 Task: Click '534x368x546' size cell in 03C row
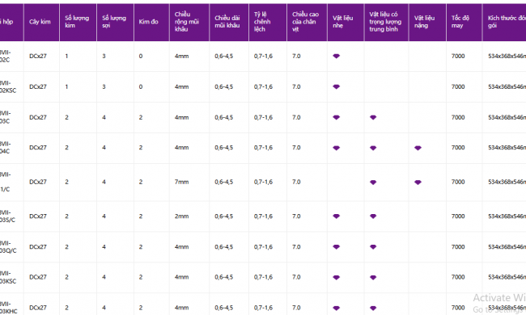tap(507, 117)
